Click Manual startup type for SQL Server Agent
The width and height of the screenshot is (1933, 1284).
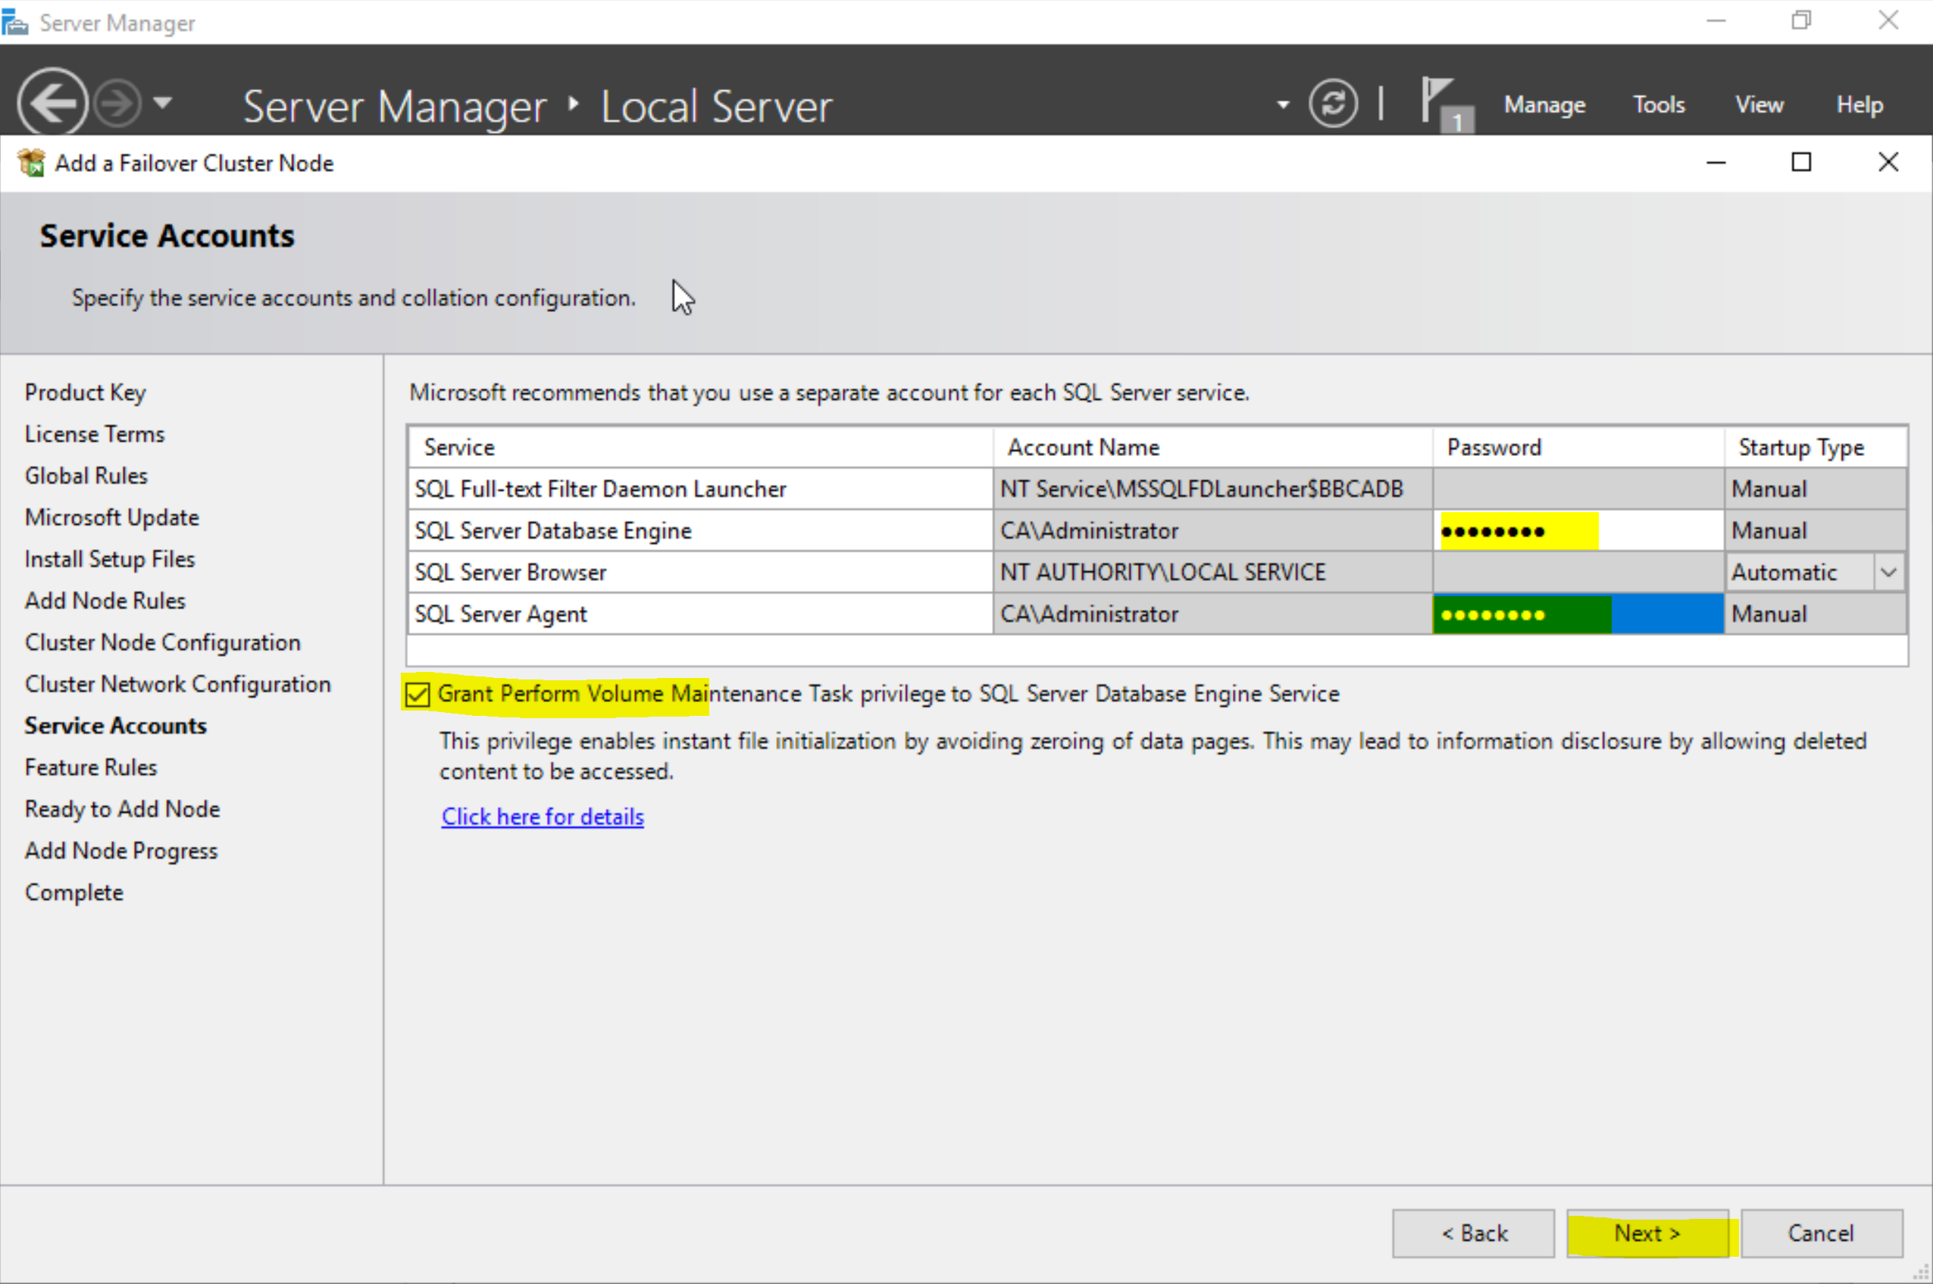coord(1816,614)
